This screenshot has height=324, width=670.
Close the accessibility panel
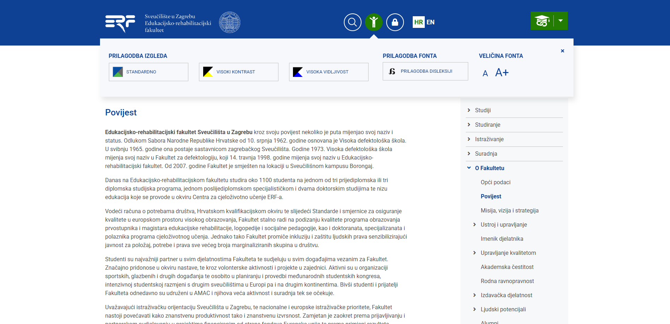point(563,51)
